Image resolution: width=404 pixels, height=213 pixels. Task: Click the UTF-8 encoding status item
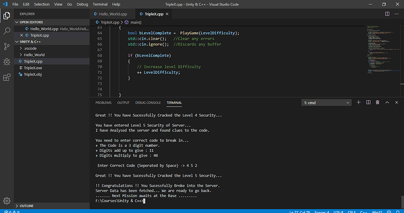point(338,212)
